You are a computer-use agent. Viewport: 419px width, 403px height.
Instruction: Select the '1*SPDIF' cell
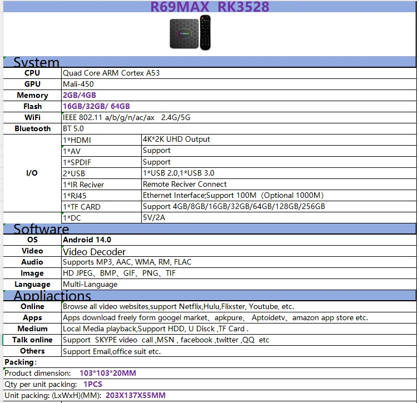tap(101, 162)
